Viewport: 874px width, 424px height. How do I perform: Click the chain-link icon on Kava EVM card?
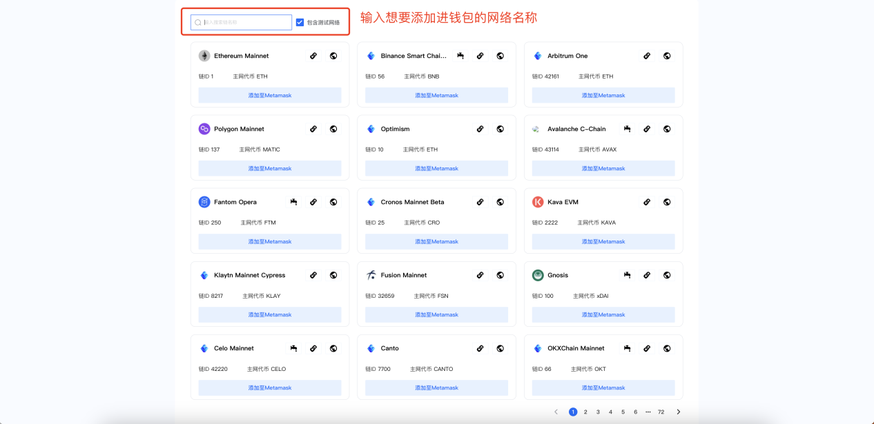(x=647, y=202)
